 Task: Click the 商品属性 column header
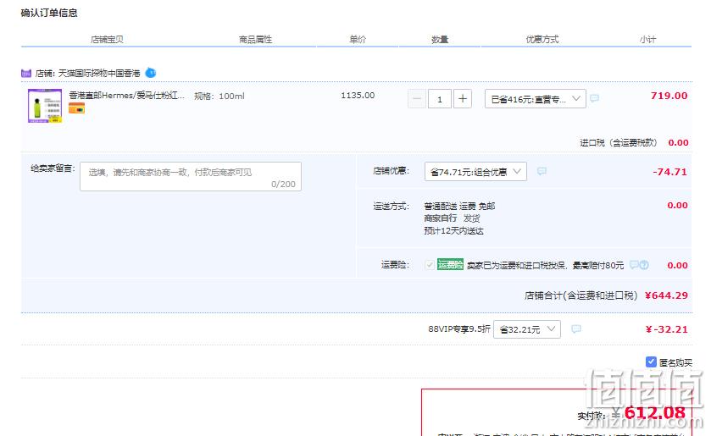[x=255, y=40]
